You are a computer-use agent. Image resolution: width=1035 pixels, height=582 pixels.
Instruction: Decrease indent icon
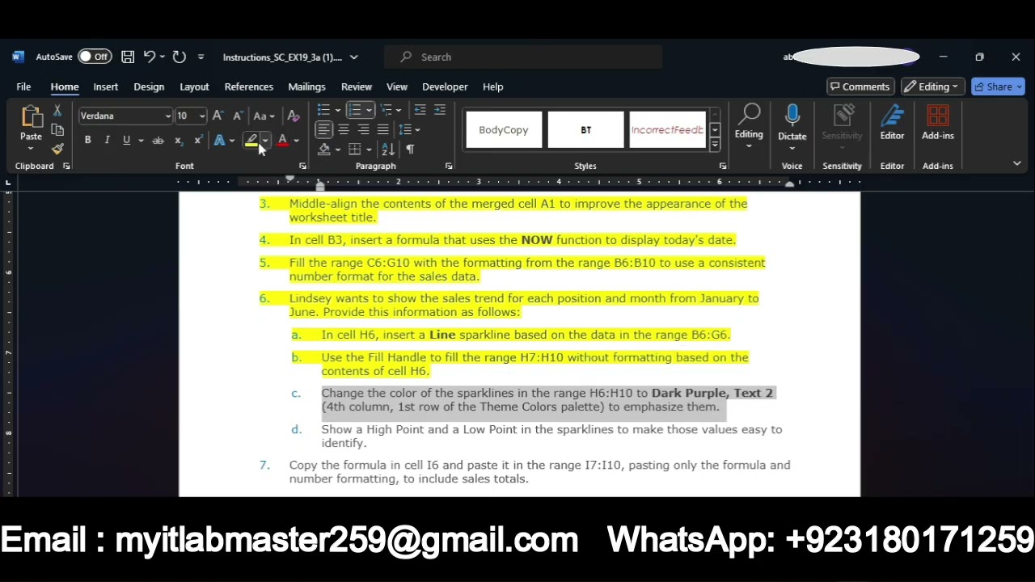(420, 110)
